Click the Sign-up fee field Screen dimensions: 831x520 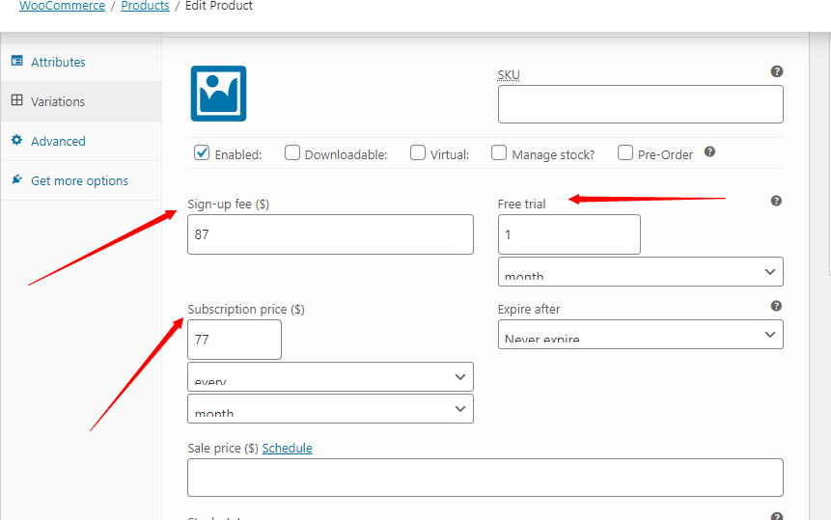tap(330, 234)
